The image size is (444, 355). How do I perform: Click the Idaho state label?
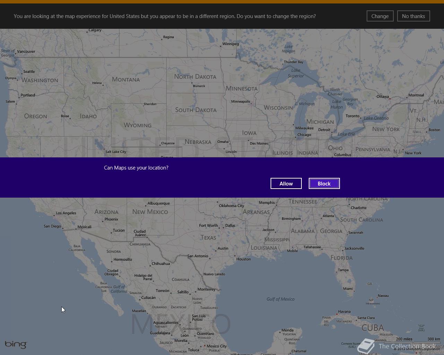[x=88, y=116]
